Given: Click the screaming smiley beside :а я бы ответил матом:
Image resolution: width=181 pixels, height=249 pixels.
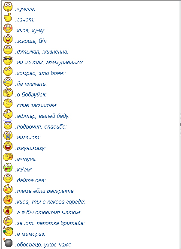Looking at the screenshot, I should pos(8,210).
